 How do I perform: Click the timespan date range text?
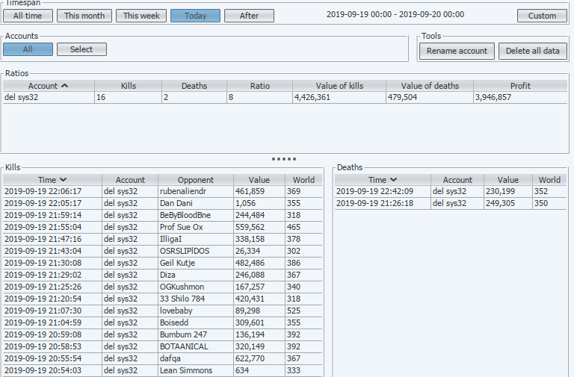395,15
